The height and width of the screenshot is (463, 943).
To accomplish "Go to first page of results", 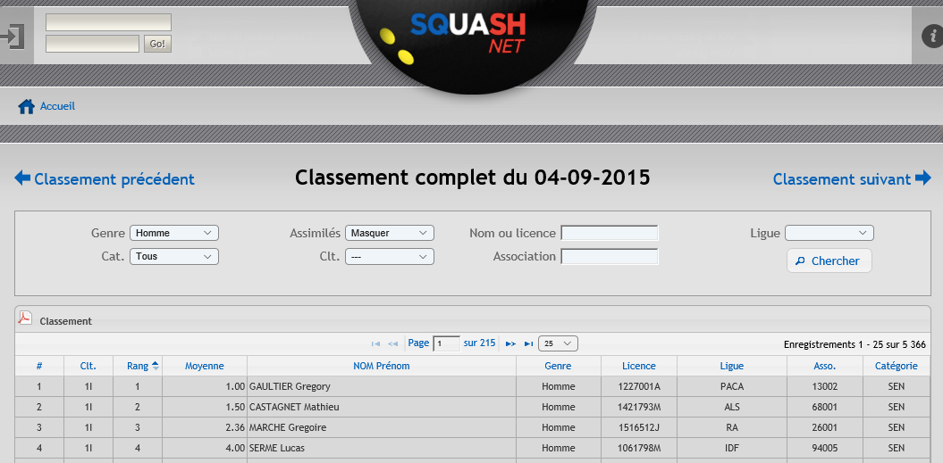I will click(376, 343).
